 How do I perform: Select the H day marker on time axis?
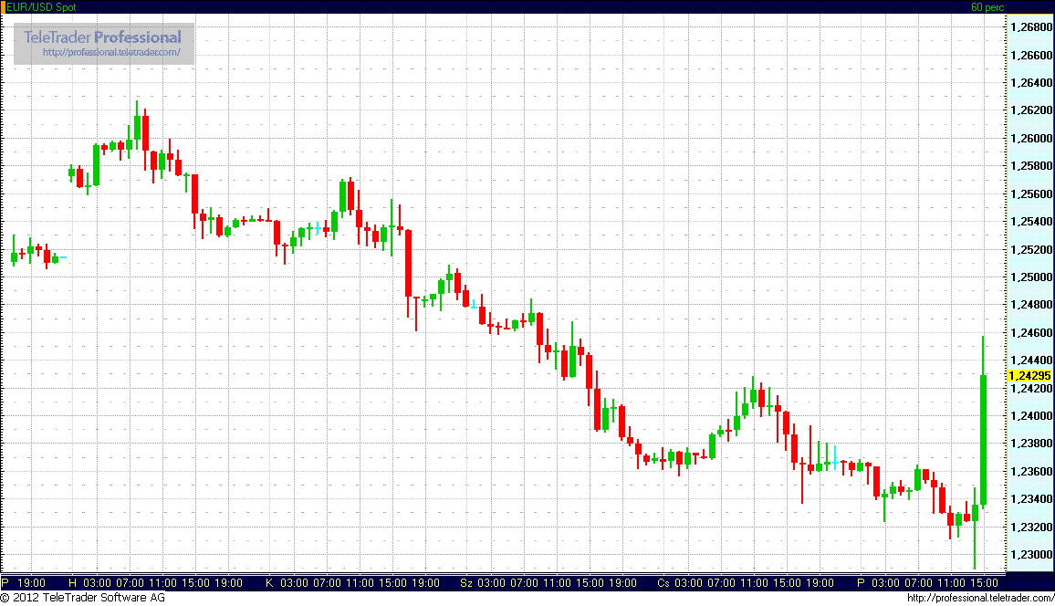73,582
